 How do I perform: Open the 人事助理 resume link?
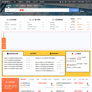[x=79, y=27]
